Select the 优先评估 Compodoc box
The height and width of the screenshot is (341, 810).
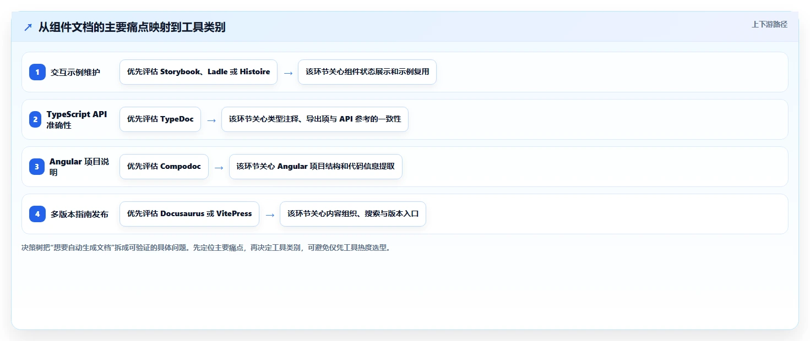coord(164,167)
